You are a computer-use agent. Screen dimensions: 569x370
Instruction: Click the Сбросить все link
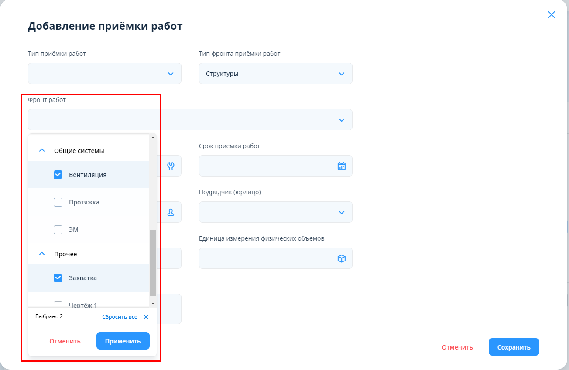(120, 317)
